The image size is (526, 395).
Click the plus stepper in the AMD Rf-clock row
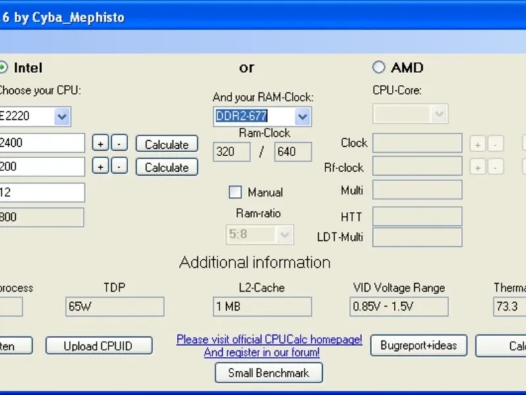pos(477,167)
